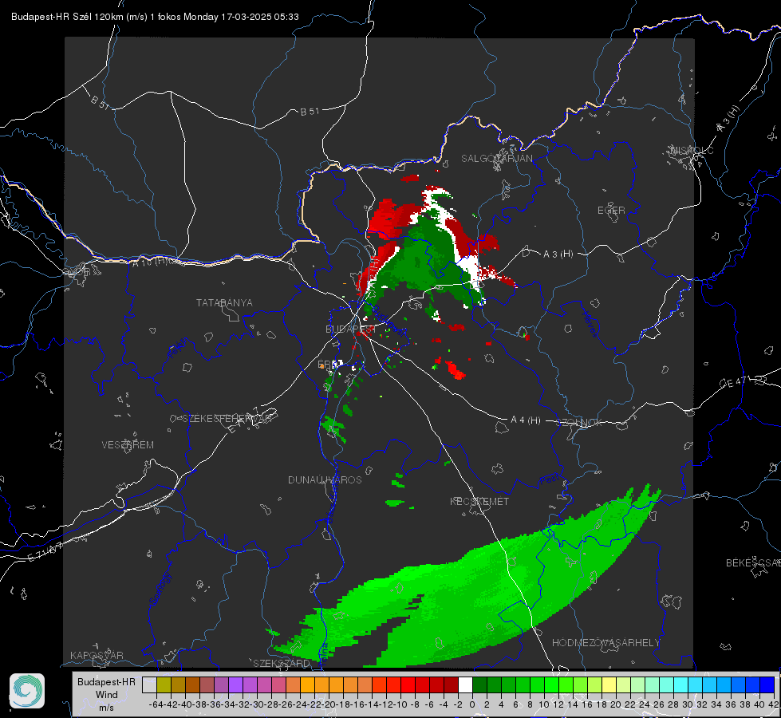Select the DUNAÚJVÁROS city label
The image size is (781, 718).
point(325,479)
